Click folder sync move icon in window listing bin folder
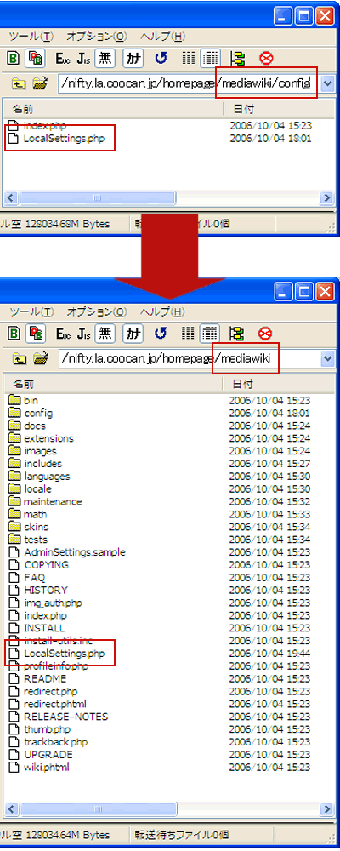 tap(238, 333)
